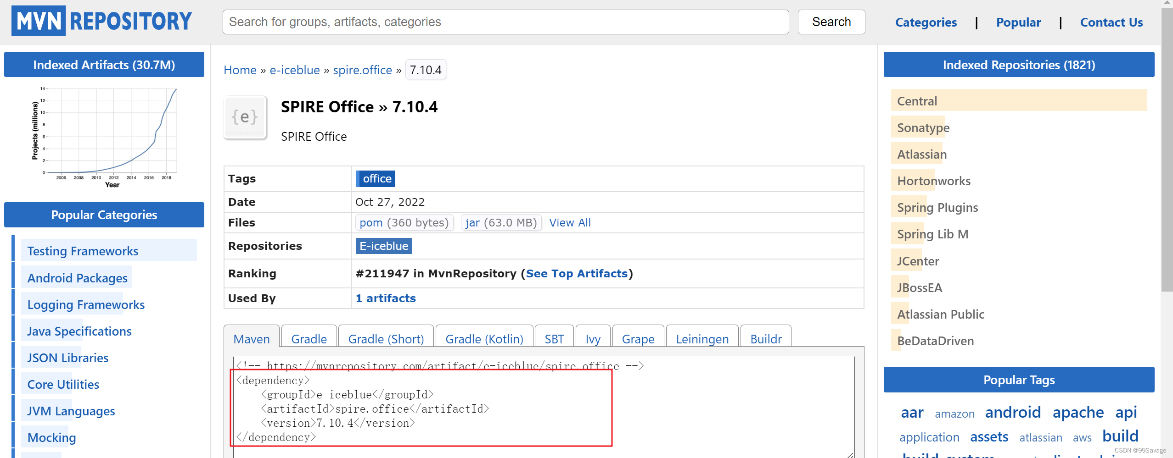
Task: Navigate to spire.office breadcrumb
Action: (362, 70)
